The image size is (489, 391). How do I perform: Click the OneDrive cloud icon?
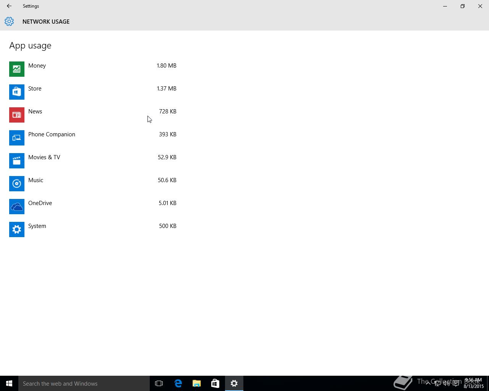click(x=17, y=207)
